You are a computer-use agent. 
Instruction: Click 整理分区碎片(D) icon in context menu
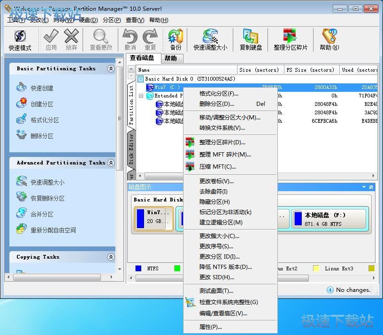point(190,142)
